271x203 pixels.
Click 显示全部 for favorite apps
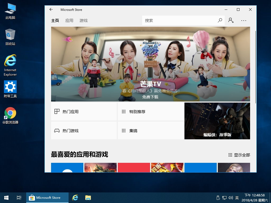coord(242,155)
